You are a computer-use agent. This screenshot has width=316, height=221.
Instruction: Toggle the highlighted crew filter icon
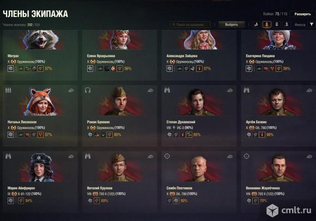(x=266, y=24)
